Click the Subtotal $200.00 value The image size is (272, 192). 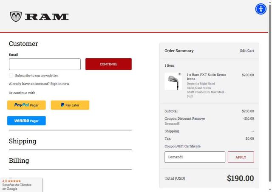point(248,111)
